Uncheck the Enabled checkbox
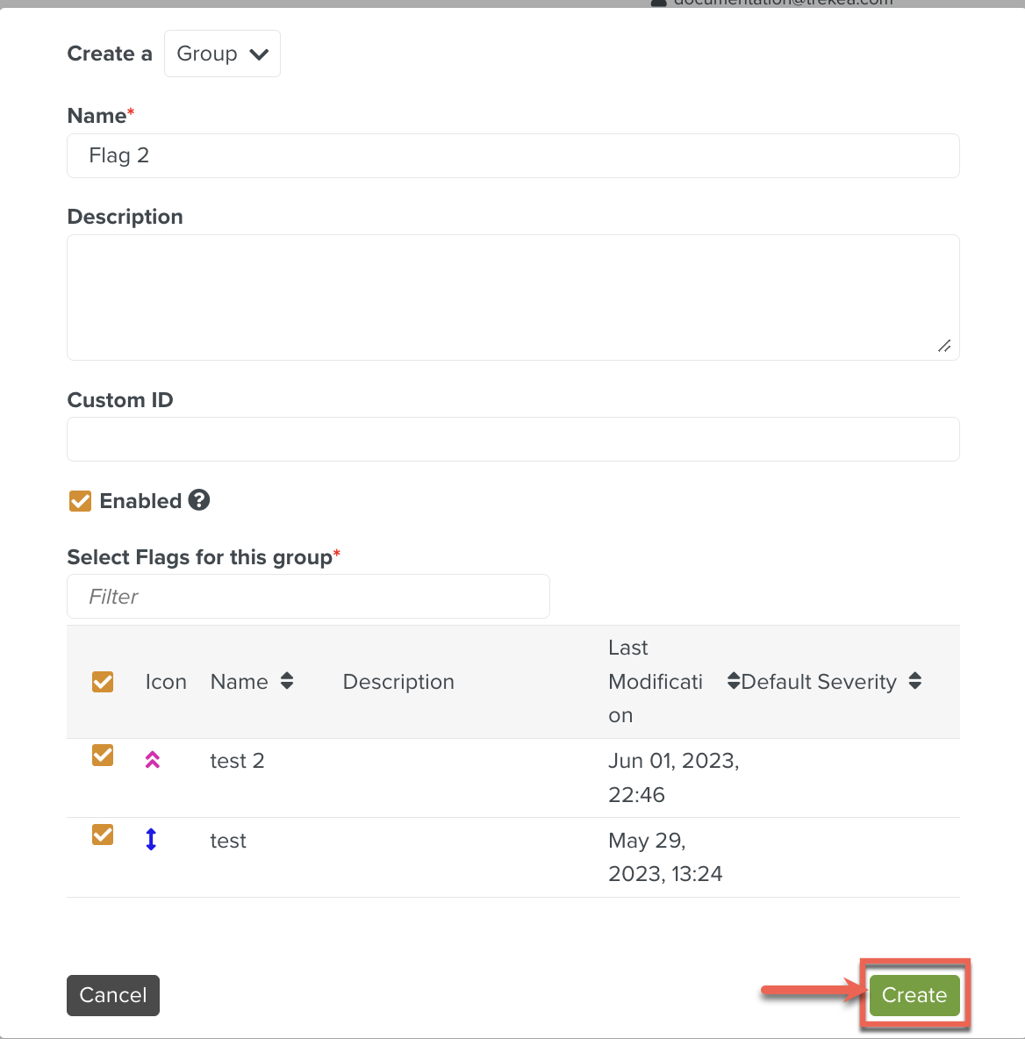The width and height of the screenshot is (1025, 1039). pos(81,501)
